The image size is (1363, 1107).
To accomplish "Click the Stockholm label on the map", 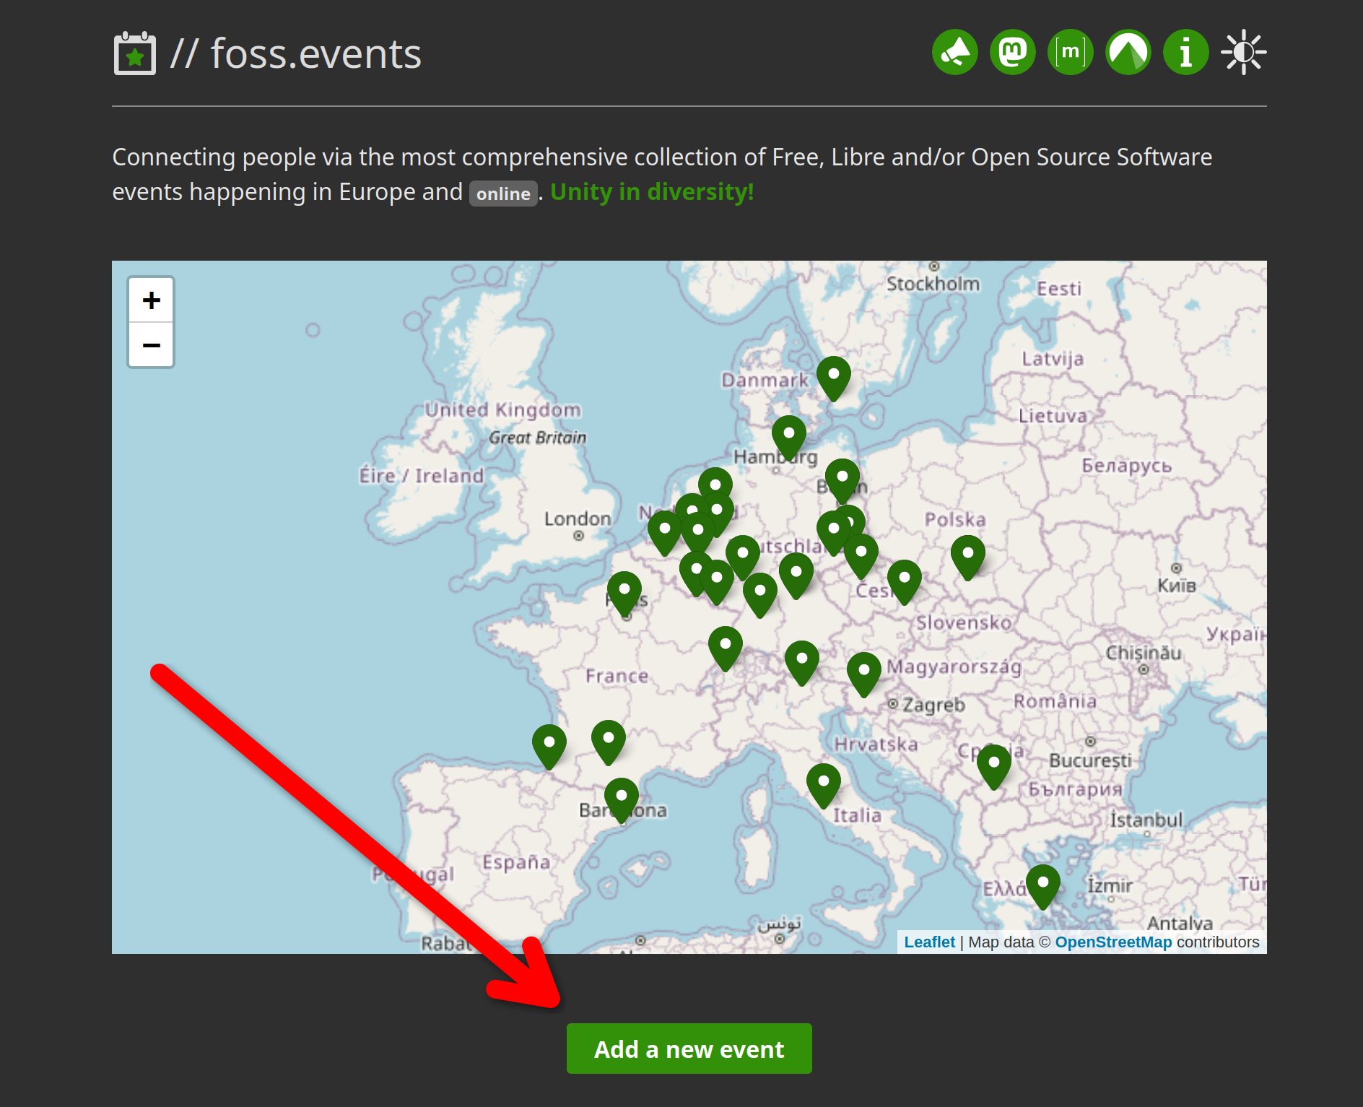I will (933, 284).
